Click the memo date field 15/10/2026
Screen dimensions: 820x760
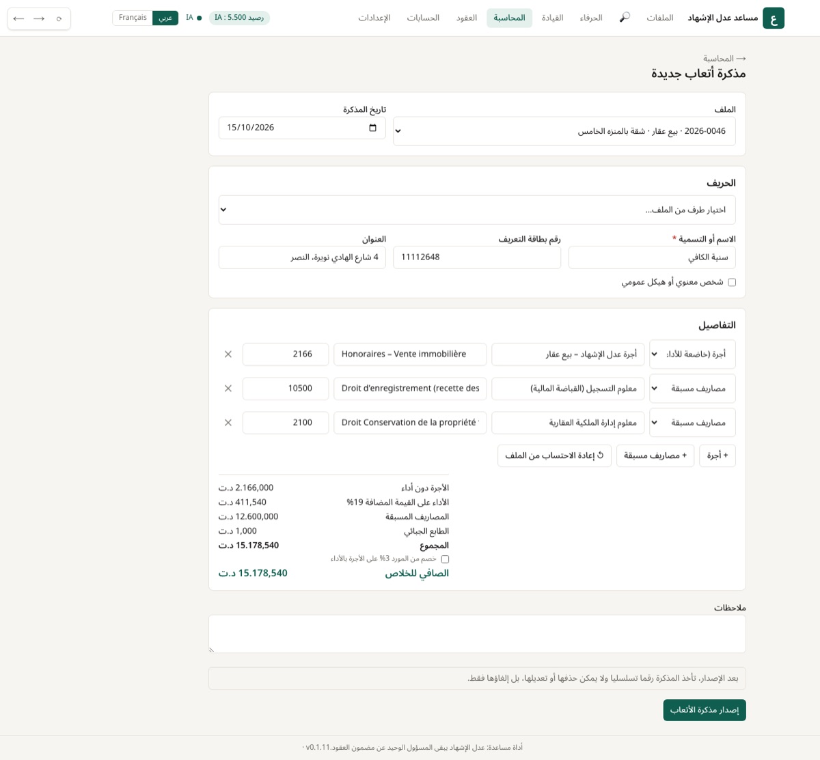click(x=302, y=128)
